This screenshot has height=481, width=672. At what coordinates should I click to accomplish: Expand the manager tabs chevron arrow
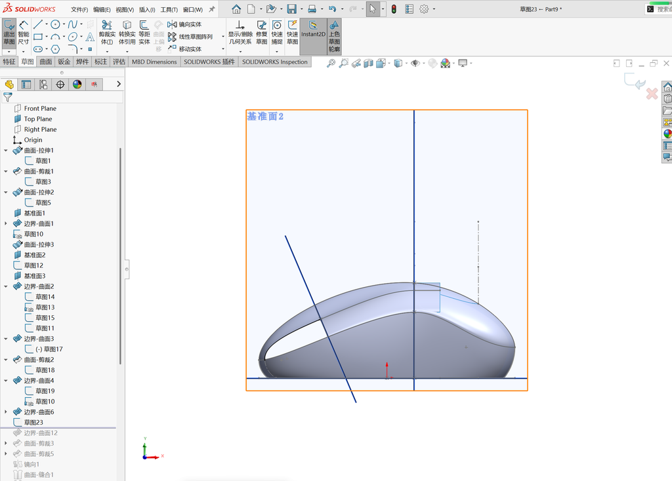(119, 84)
